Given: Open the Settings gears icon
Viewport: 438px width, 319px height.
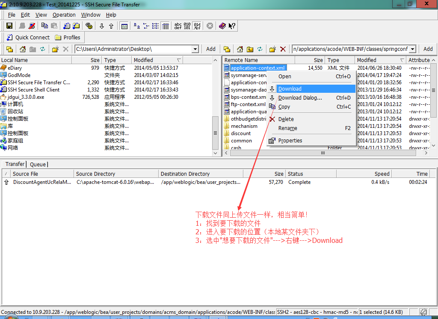Looking at the screenshot, I should [89, 26].
